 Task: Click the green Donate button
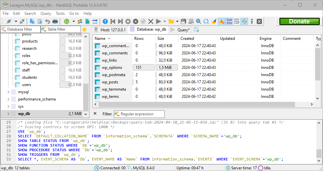point(299,21)
